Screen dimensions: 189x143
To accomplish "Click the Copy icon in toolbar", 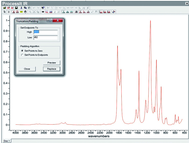I will [25, 8].
